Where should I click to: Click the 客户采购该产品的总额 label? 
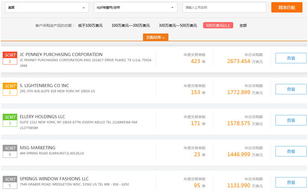pos(55,25)
